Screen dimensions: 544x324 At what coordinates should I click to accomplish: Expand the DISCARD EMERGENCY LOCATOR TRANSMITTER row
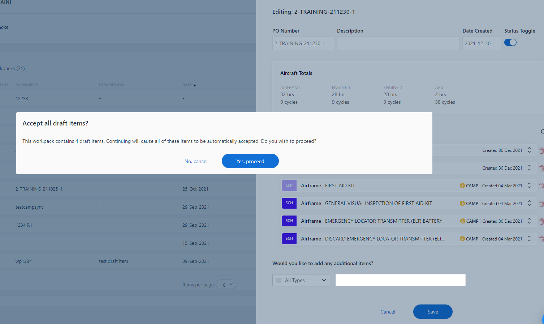[x=529, y=239]
